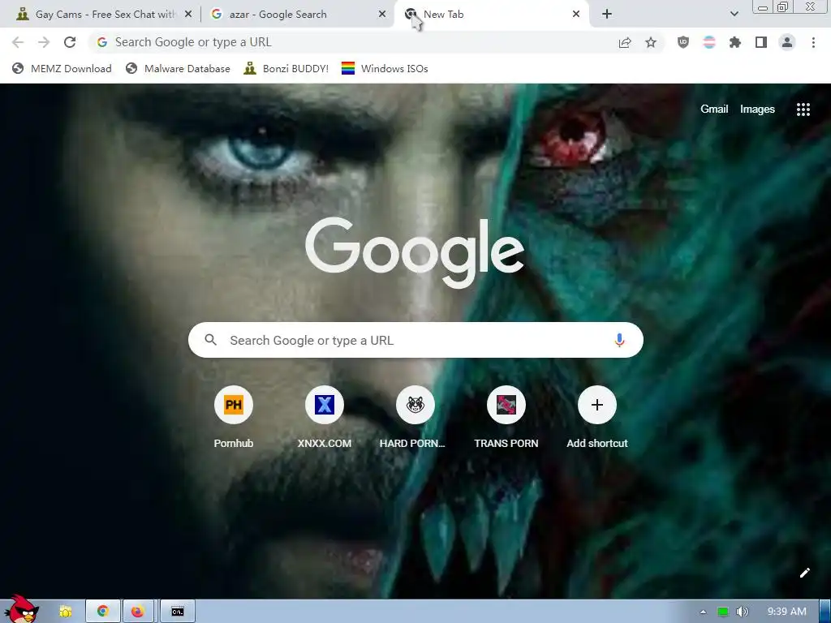Open Gmail link

coord(714,110)
